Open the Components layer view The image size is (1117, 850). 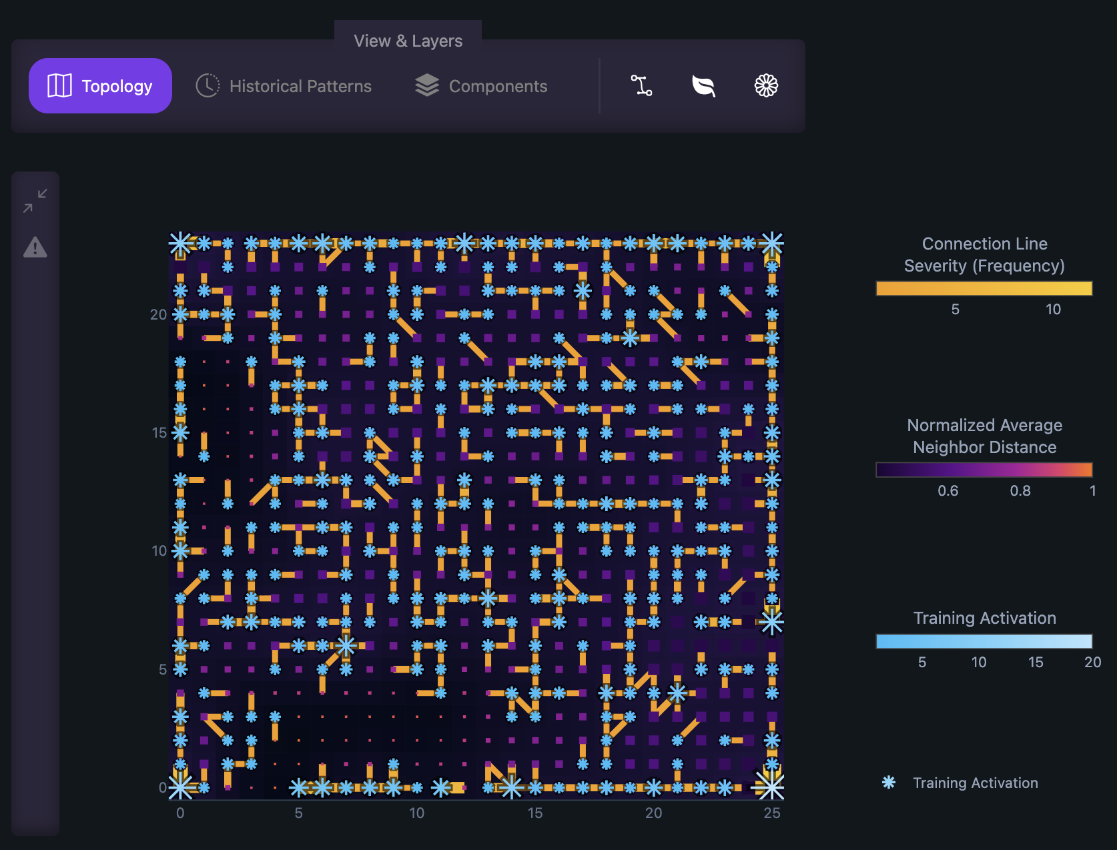pos(481,85)
